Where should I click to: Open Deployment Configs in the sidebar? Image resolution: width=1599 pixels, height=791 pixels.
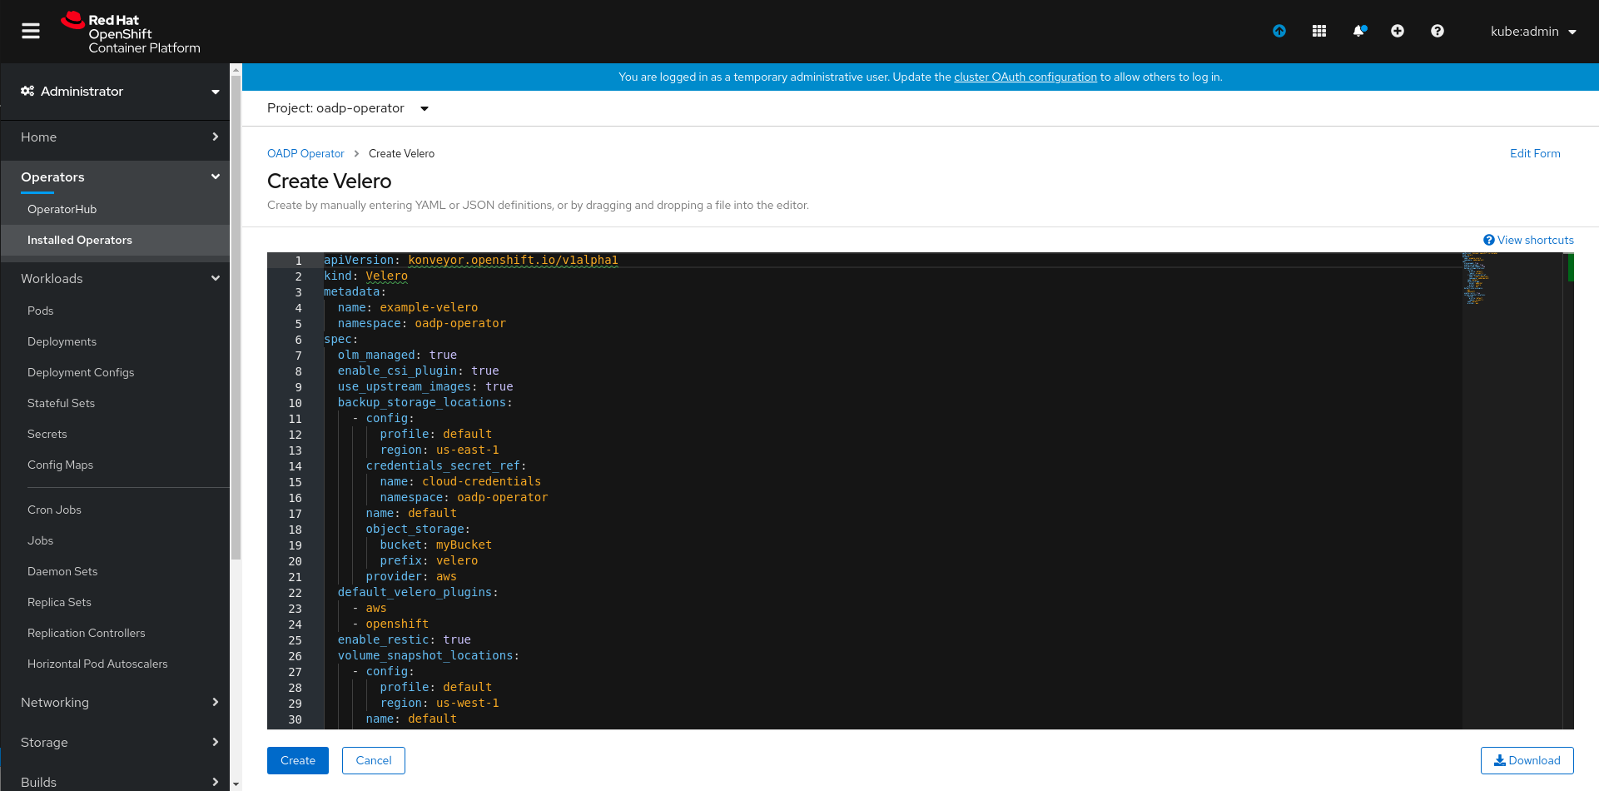(x=81, y=373)
